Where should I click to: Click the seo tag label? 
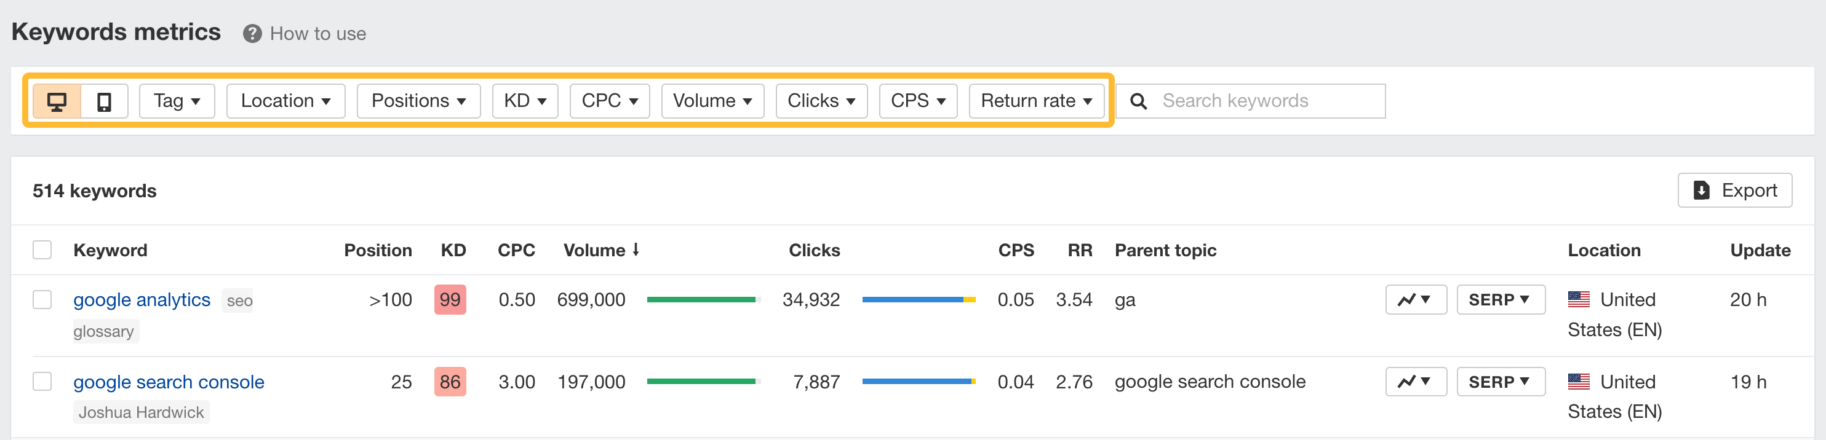(239, 301)
